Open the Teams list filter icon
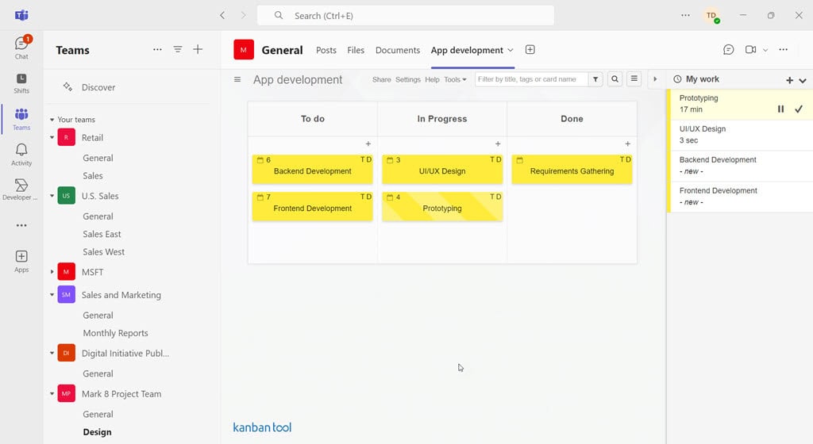 click(177, 50)
